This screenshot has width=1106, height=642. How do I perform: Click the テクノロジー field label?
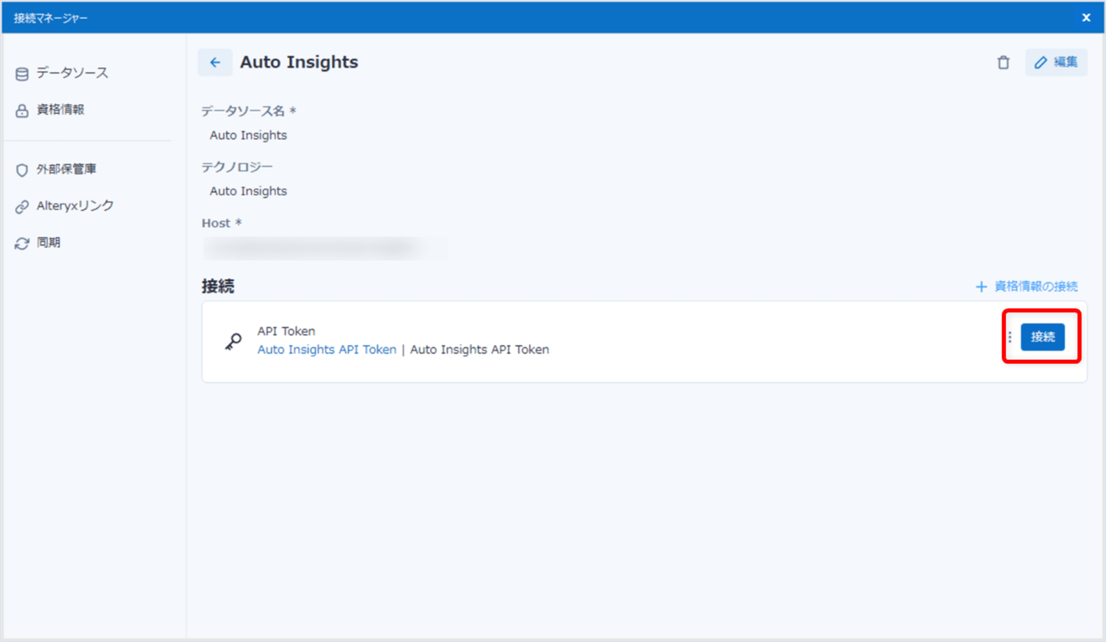pyautogui.click(x=237, y=167)
